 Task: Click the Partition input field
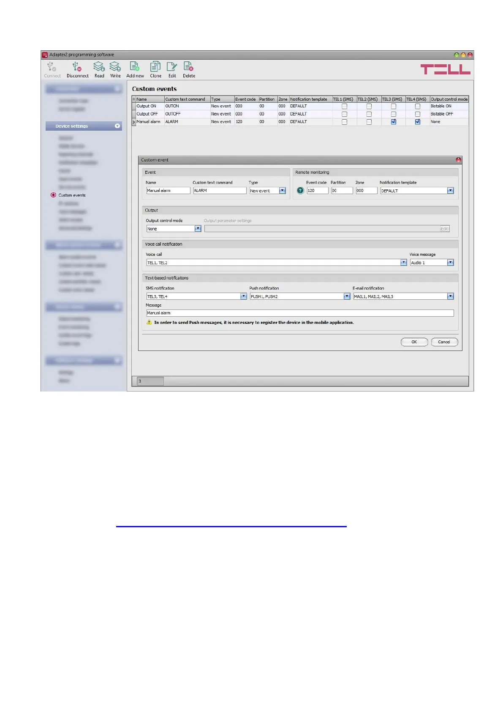(342, 191)
